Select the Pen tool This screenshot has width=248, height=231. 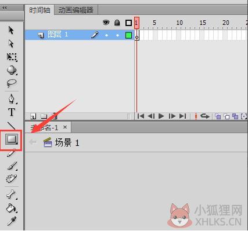click(12, 99)
